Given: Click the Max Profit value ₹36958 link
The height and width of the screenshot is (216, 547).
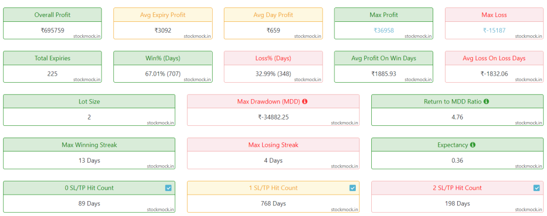Looking at the screenshot, I should [384, 30].
